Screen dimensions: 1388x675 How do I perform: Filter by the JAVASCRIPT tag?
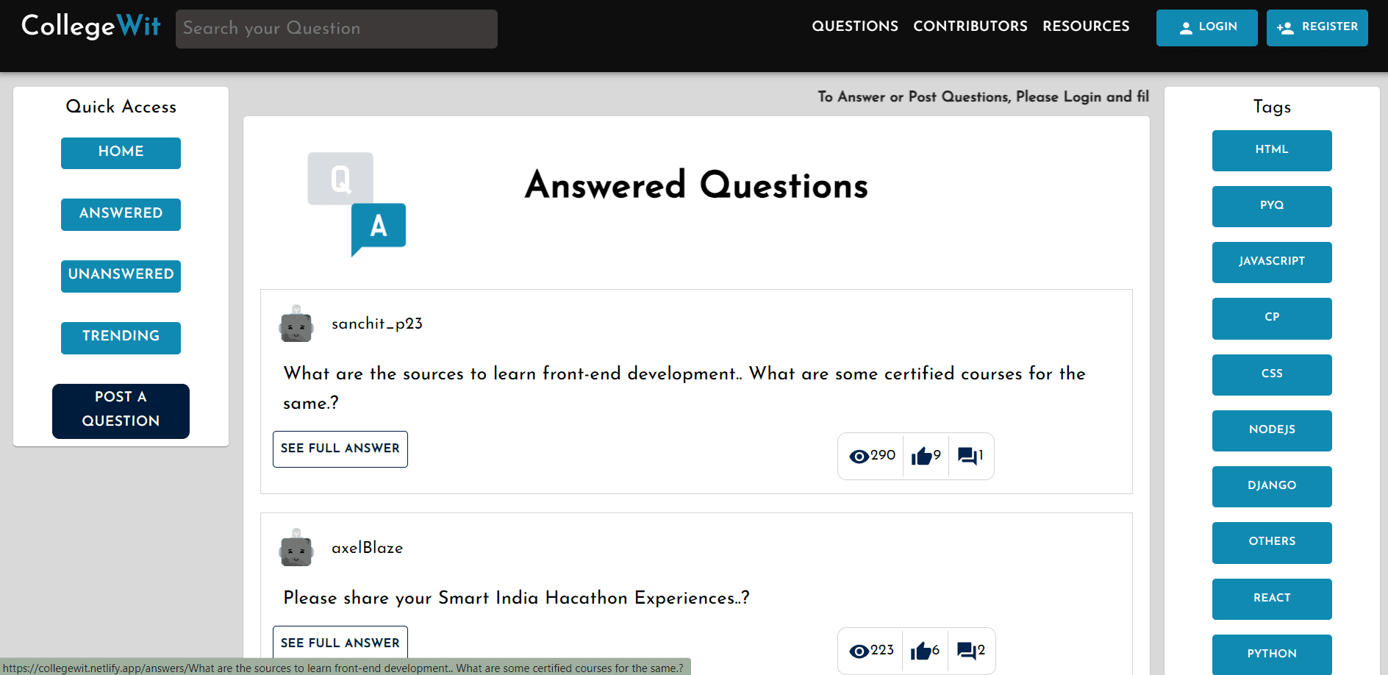[x=1272, y=262]
